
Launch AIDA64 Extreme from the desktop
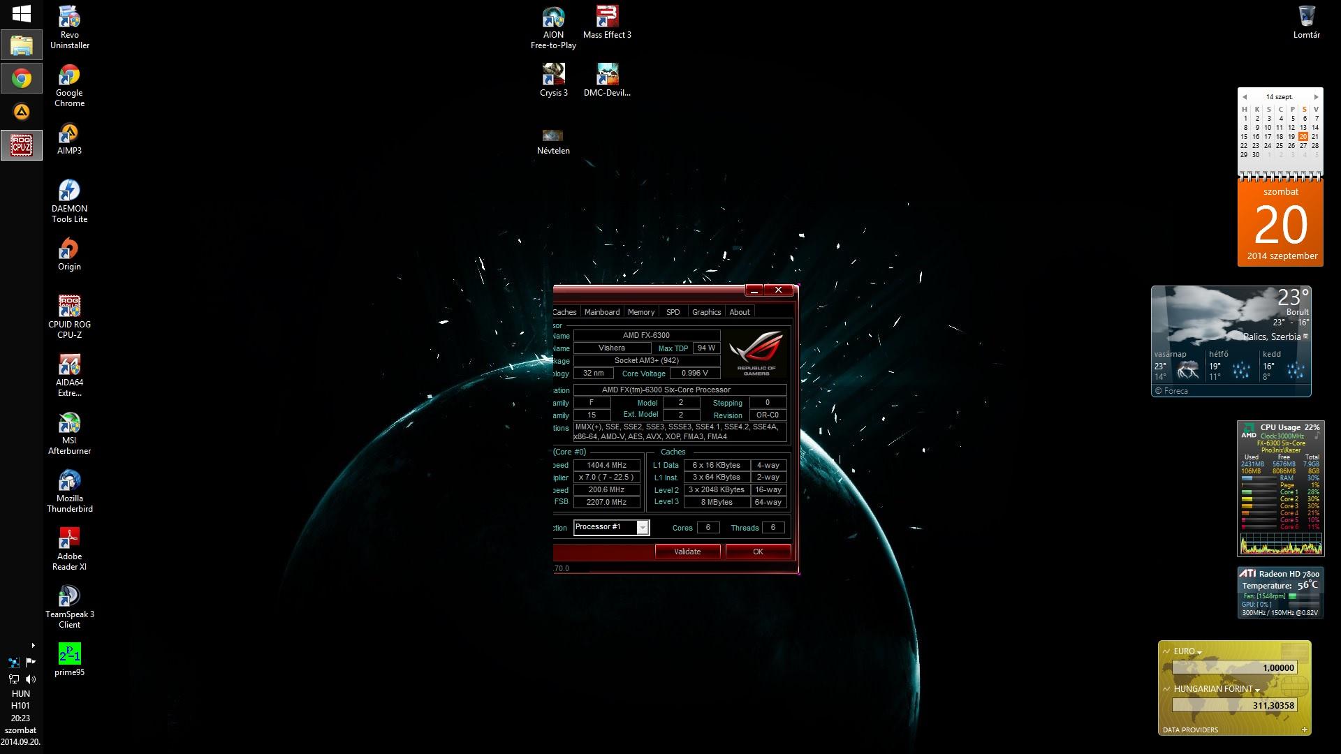click(x=69, y=365)
